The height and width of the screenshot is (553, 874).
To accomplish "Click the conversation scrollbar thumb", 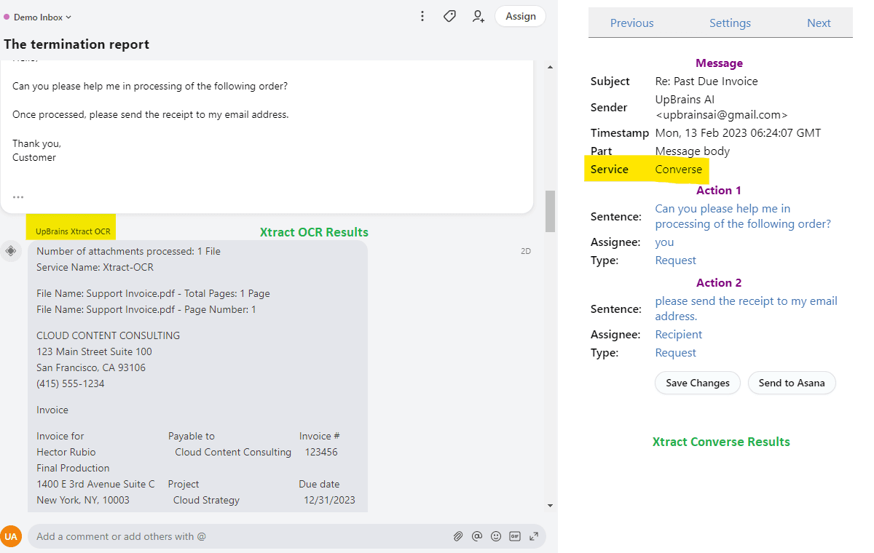I will tap(550, 211).
